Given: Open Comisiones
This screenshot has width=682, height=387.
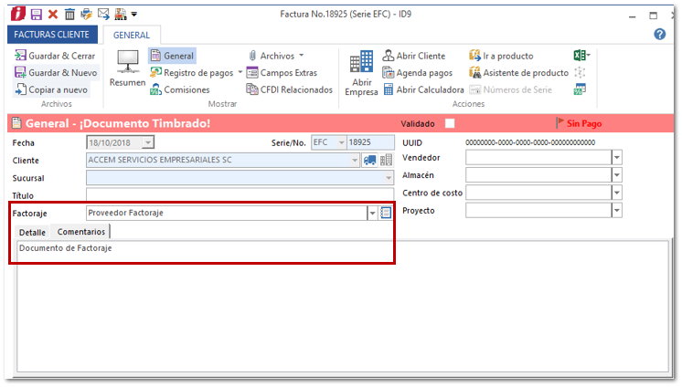Looking at the screenshot, I should point(180,90).
